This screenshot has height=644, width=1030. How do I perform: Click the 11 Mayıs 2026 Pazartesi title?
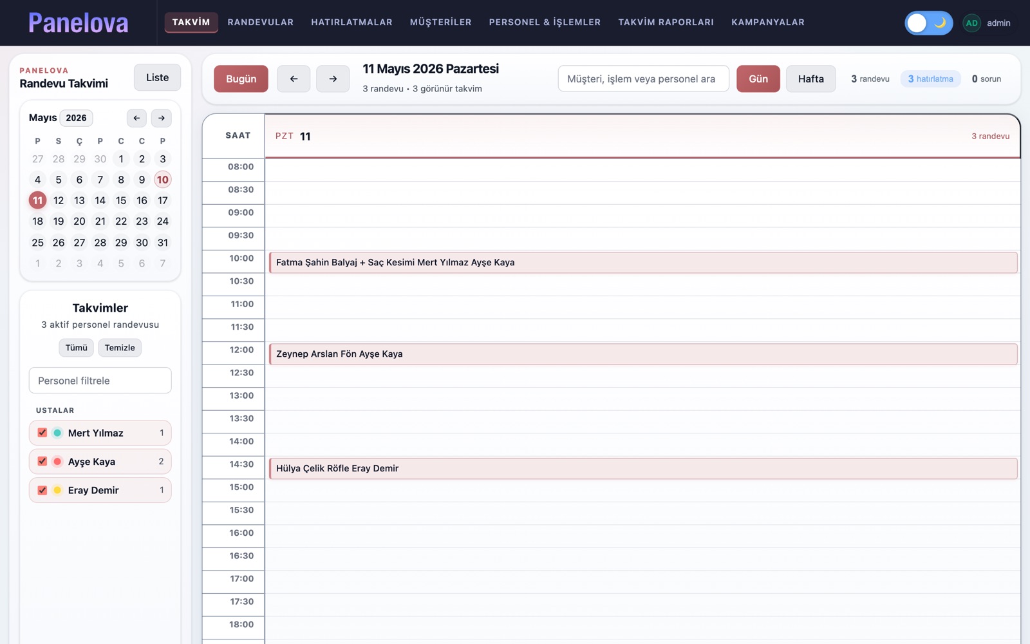pyautogui.click(x=431, y=69)
